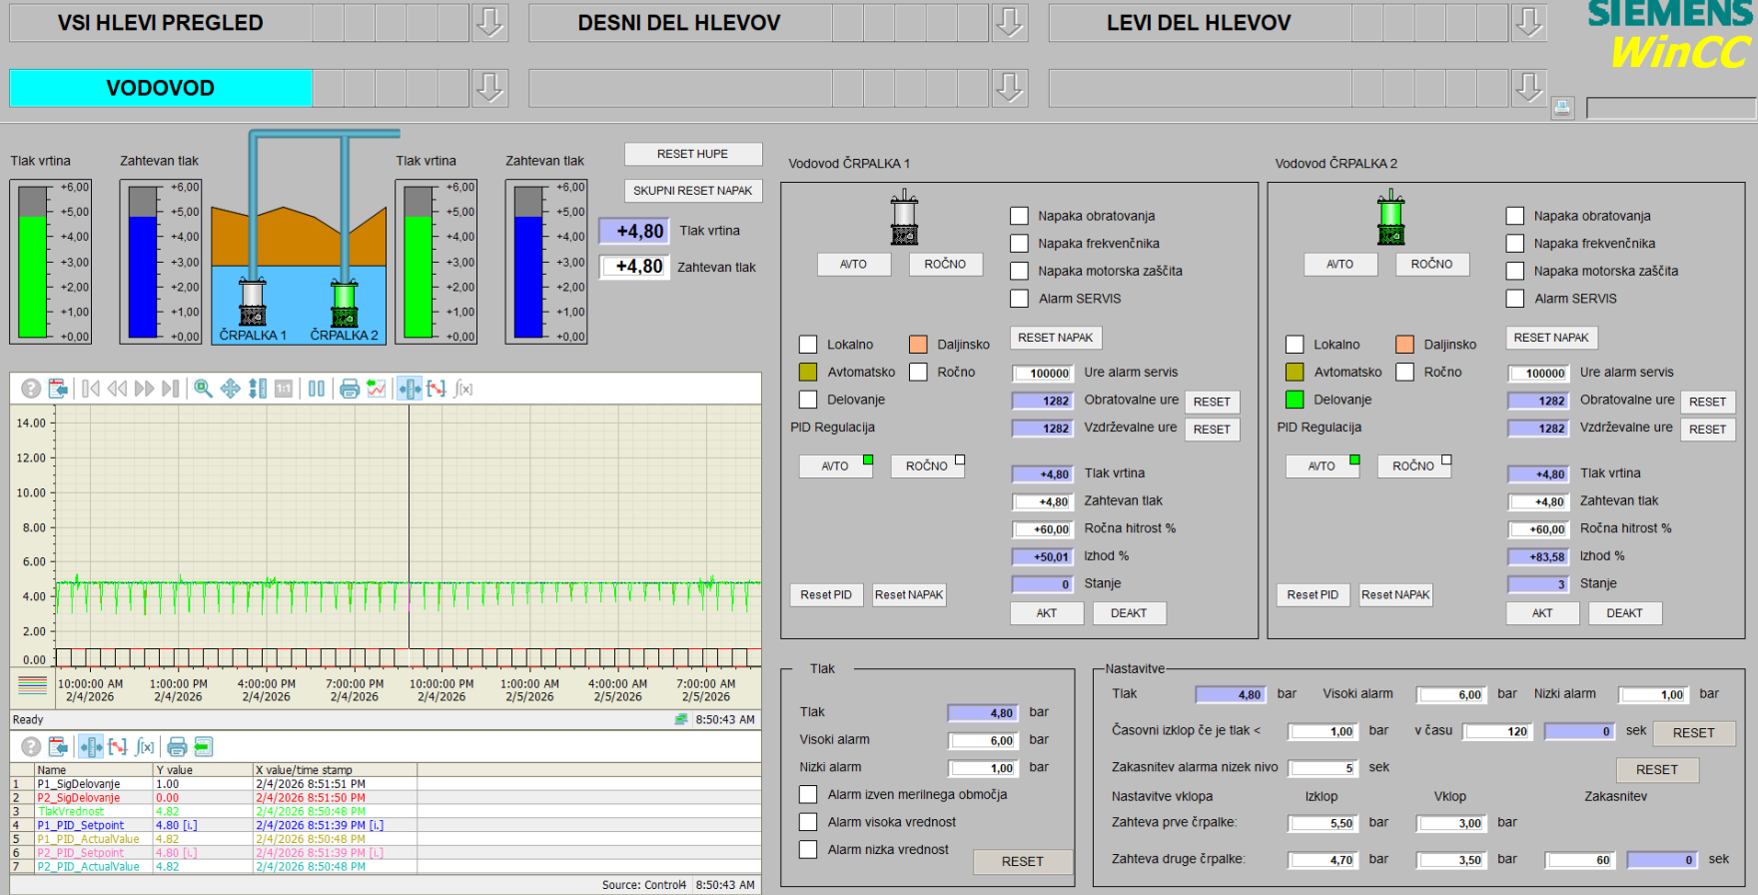Print the trend chart
Screen dimensions: 1758x895
pos(350,389)
